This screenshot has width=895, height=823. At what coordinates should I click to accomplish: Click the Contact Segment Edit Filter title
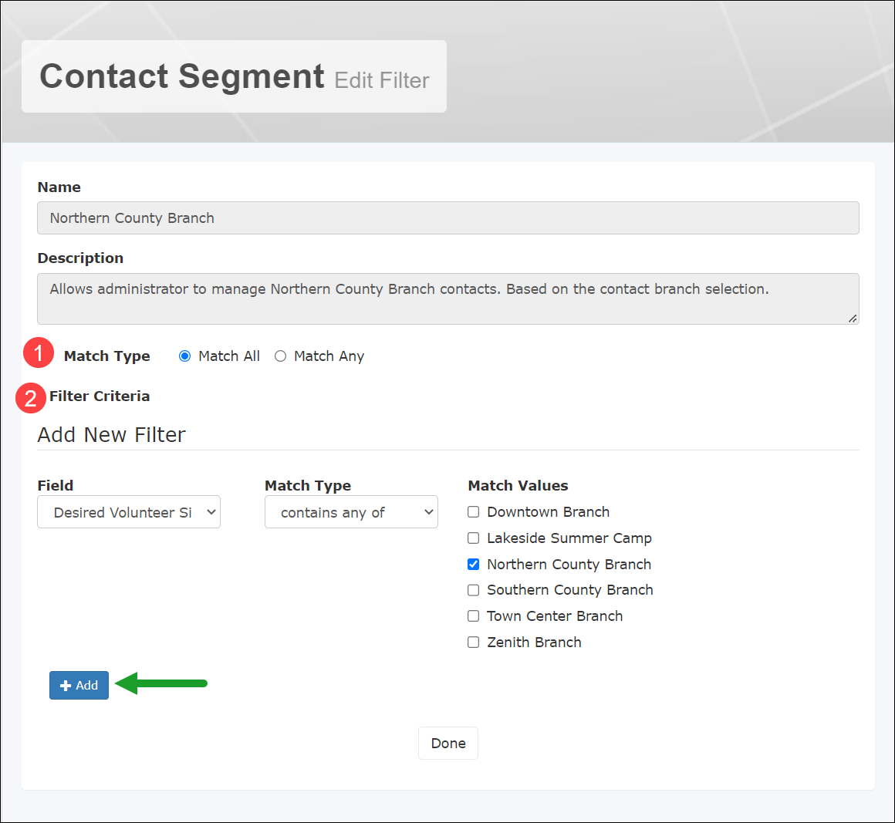[x=233, y=76]
